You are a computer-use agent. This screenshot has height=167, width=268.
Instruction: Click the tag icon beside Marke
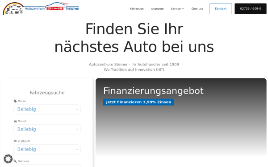click(15, 101)
